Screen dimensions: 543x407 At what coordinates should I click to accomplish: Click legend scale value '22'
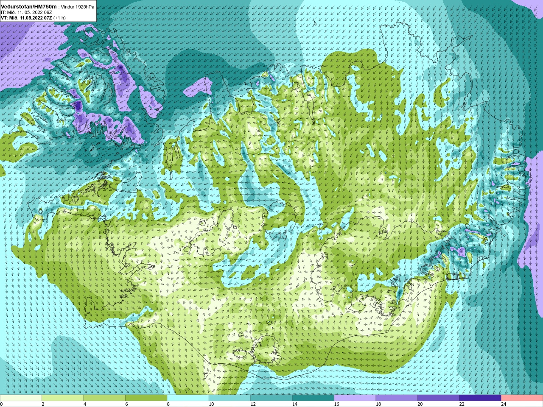pyautogui.click(x=462, y=404)
